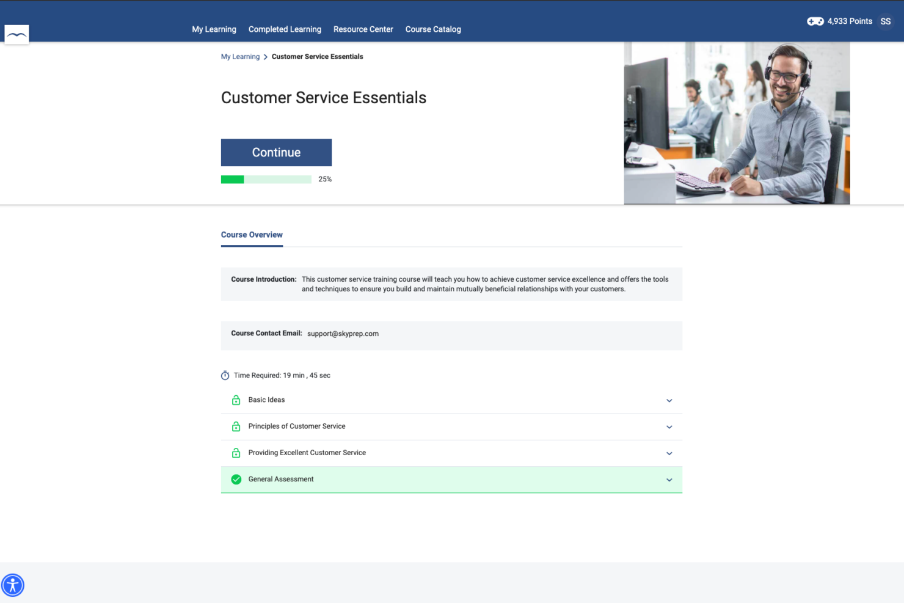This screenshot has width=904, height=603.
Task: Click the game controller points icon
Action: coord(815,21)
